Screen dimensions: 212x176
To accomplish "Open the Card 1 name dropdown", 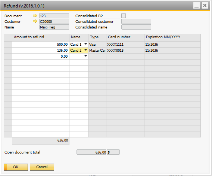I will pyautogui.click(x=85, y=44).
